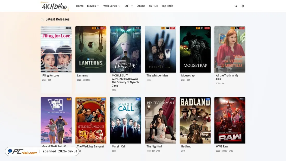Click the 4K badge on Grand Theft Auto poster
Image resolution: width=286 pixels, height=161 pixels.
(x=69, y=99)
